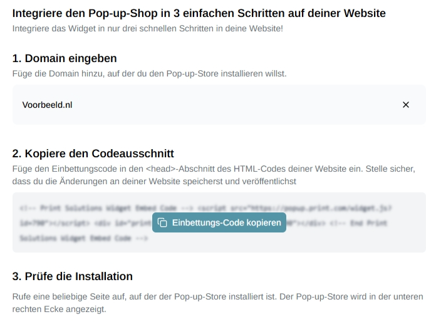This screenshot has width=441, height=322.
Task: Click the 'rechten Ecke angezeigt' text line
Action: [x=60, y=309]
